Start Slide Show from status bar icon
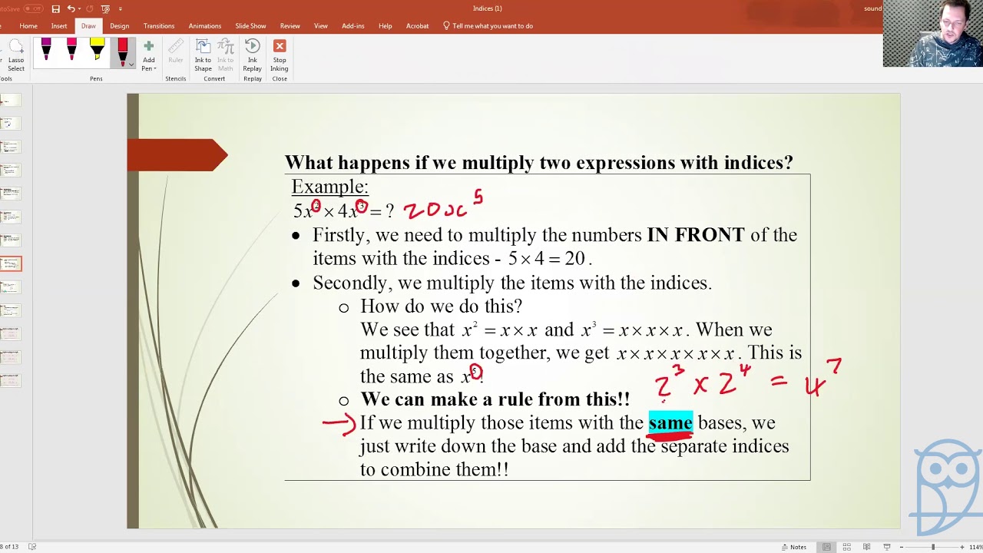 tap(886, 547)
